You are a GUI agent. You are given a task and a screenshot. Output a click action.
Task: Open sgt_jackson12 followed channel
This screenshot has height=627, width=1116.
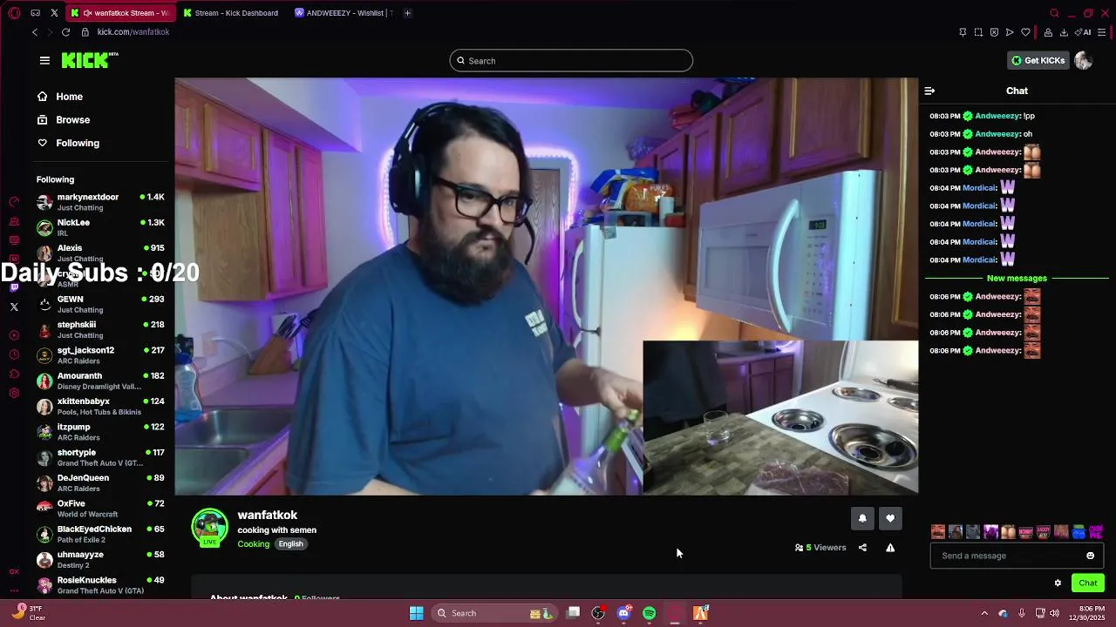100,355
